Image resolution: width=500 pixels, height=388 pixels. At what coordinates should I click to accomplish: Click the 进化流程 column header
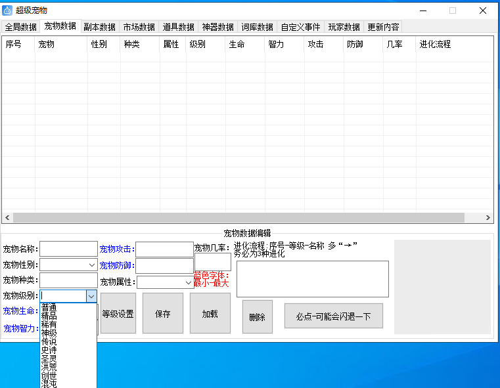tap(455, 44)
